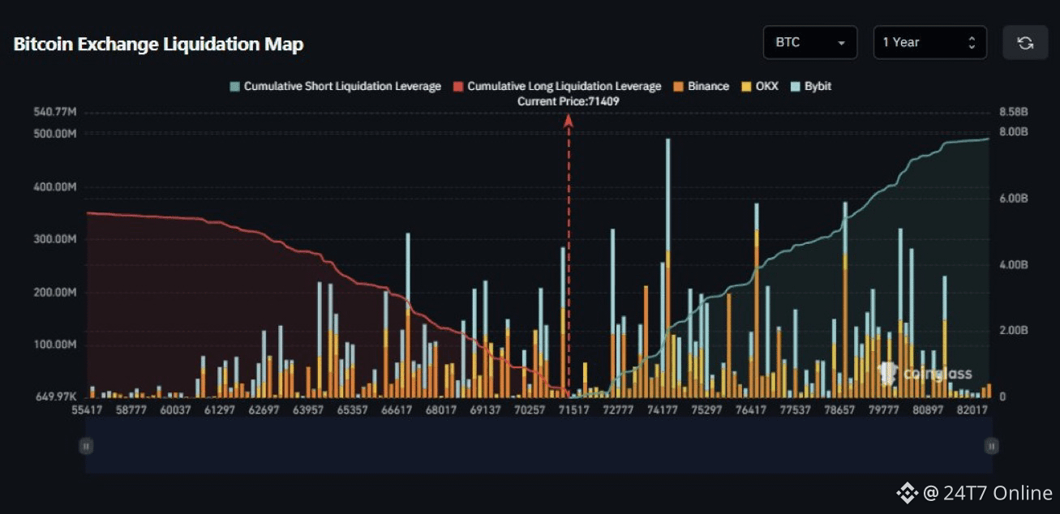Click the Bitcoin Exchange Liquidation Map title

(159, 45)
